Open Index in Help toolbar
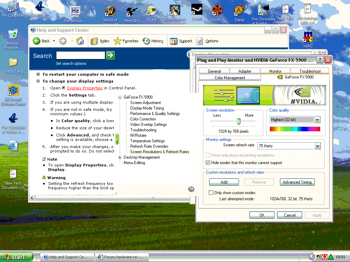 (100, 41)
